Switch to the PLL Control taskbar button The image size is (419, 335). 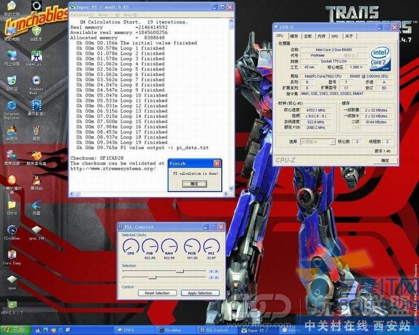coord(217,330)
